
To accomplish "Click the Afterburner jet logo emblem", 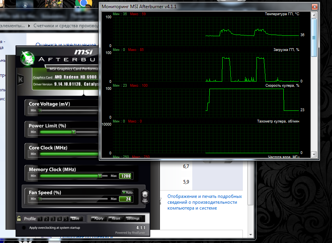I will click(x=27, y=58).
